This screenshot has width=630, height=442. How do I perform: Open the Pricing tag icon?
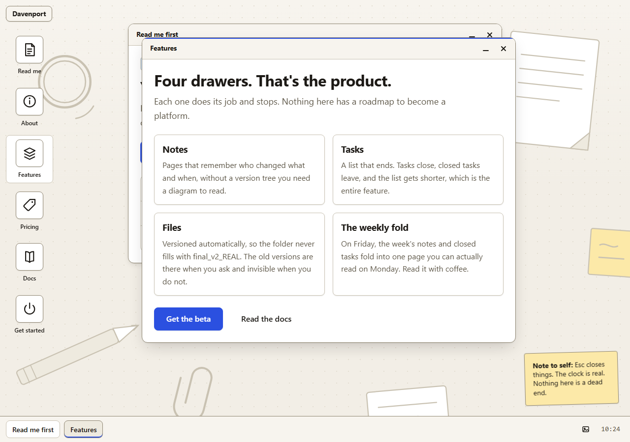[x=30, y=205]
